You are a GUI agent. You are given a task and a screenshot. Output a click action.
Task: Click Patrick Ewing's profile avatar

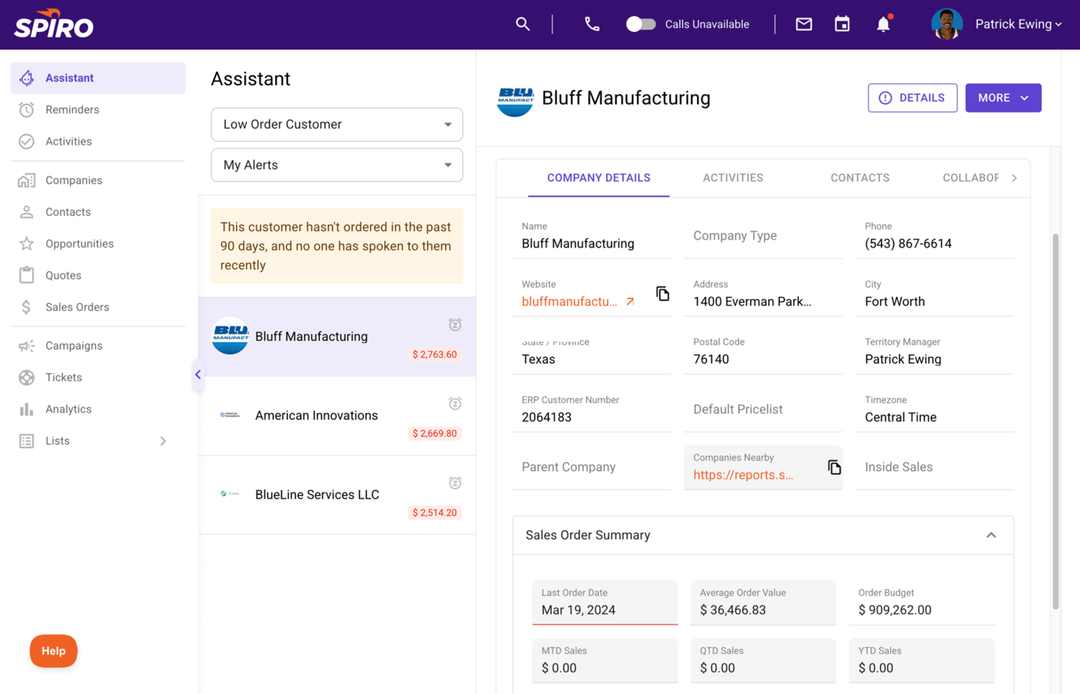tap(946, 24)
